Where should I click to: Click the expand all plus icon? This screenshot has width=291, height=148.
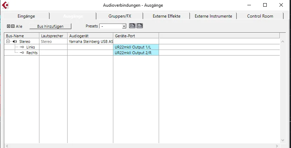tap(8, 26)
